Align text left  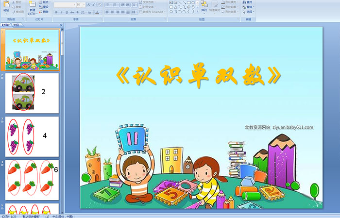(x=107, y=12)
